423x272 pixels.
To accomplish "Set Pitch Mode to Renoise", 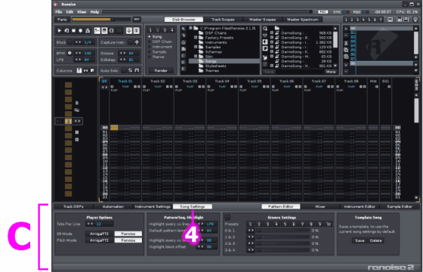I will tap(128, 240).
